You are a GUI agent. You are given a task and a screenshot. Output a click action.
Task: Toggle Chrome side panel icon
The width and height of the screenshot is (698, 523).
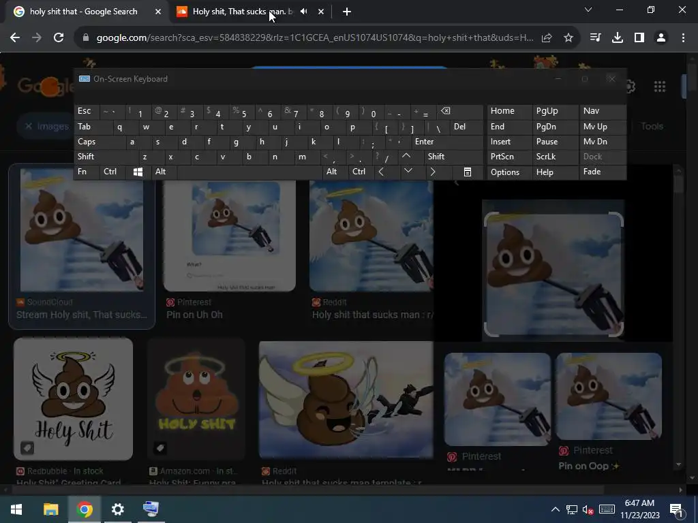point(639,38)
